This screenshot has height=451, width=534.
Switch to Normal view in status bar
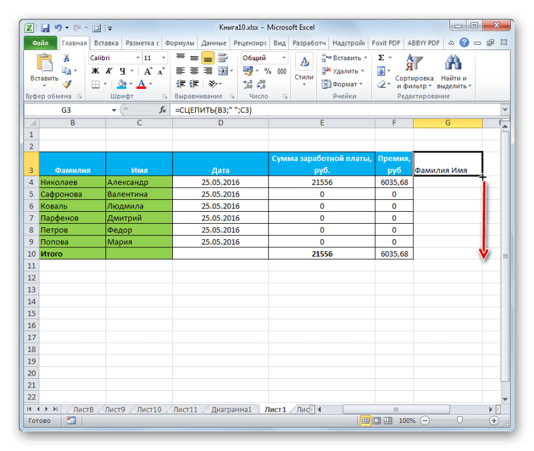365,421
